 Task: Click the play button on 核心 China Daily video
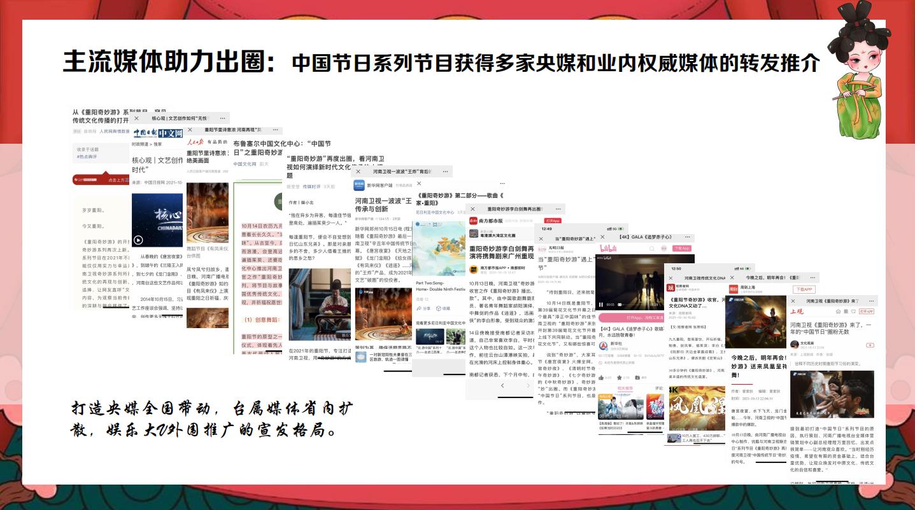tap(138, 240)
